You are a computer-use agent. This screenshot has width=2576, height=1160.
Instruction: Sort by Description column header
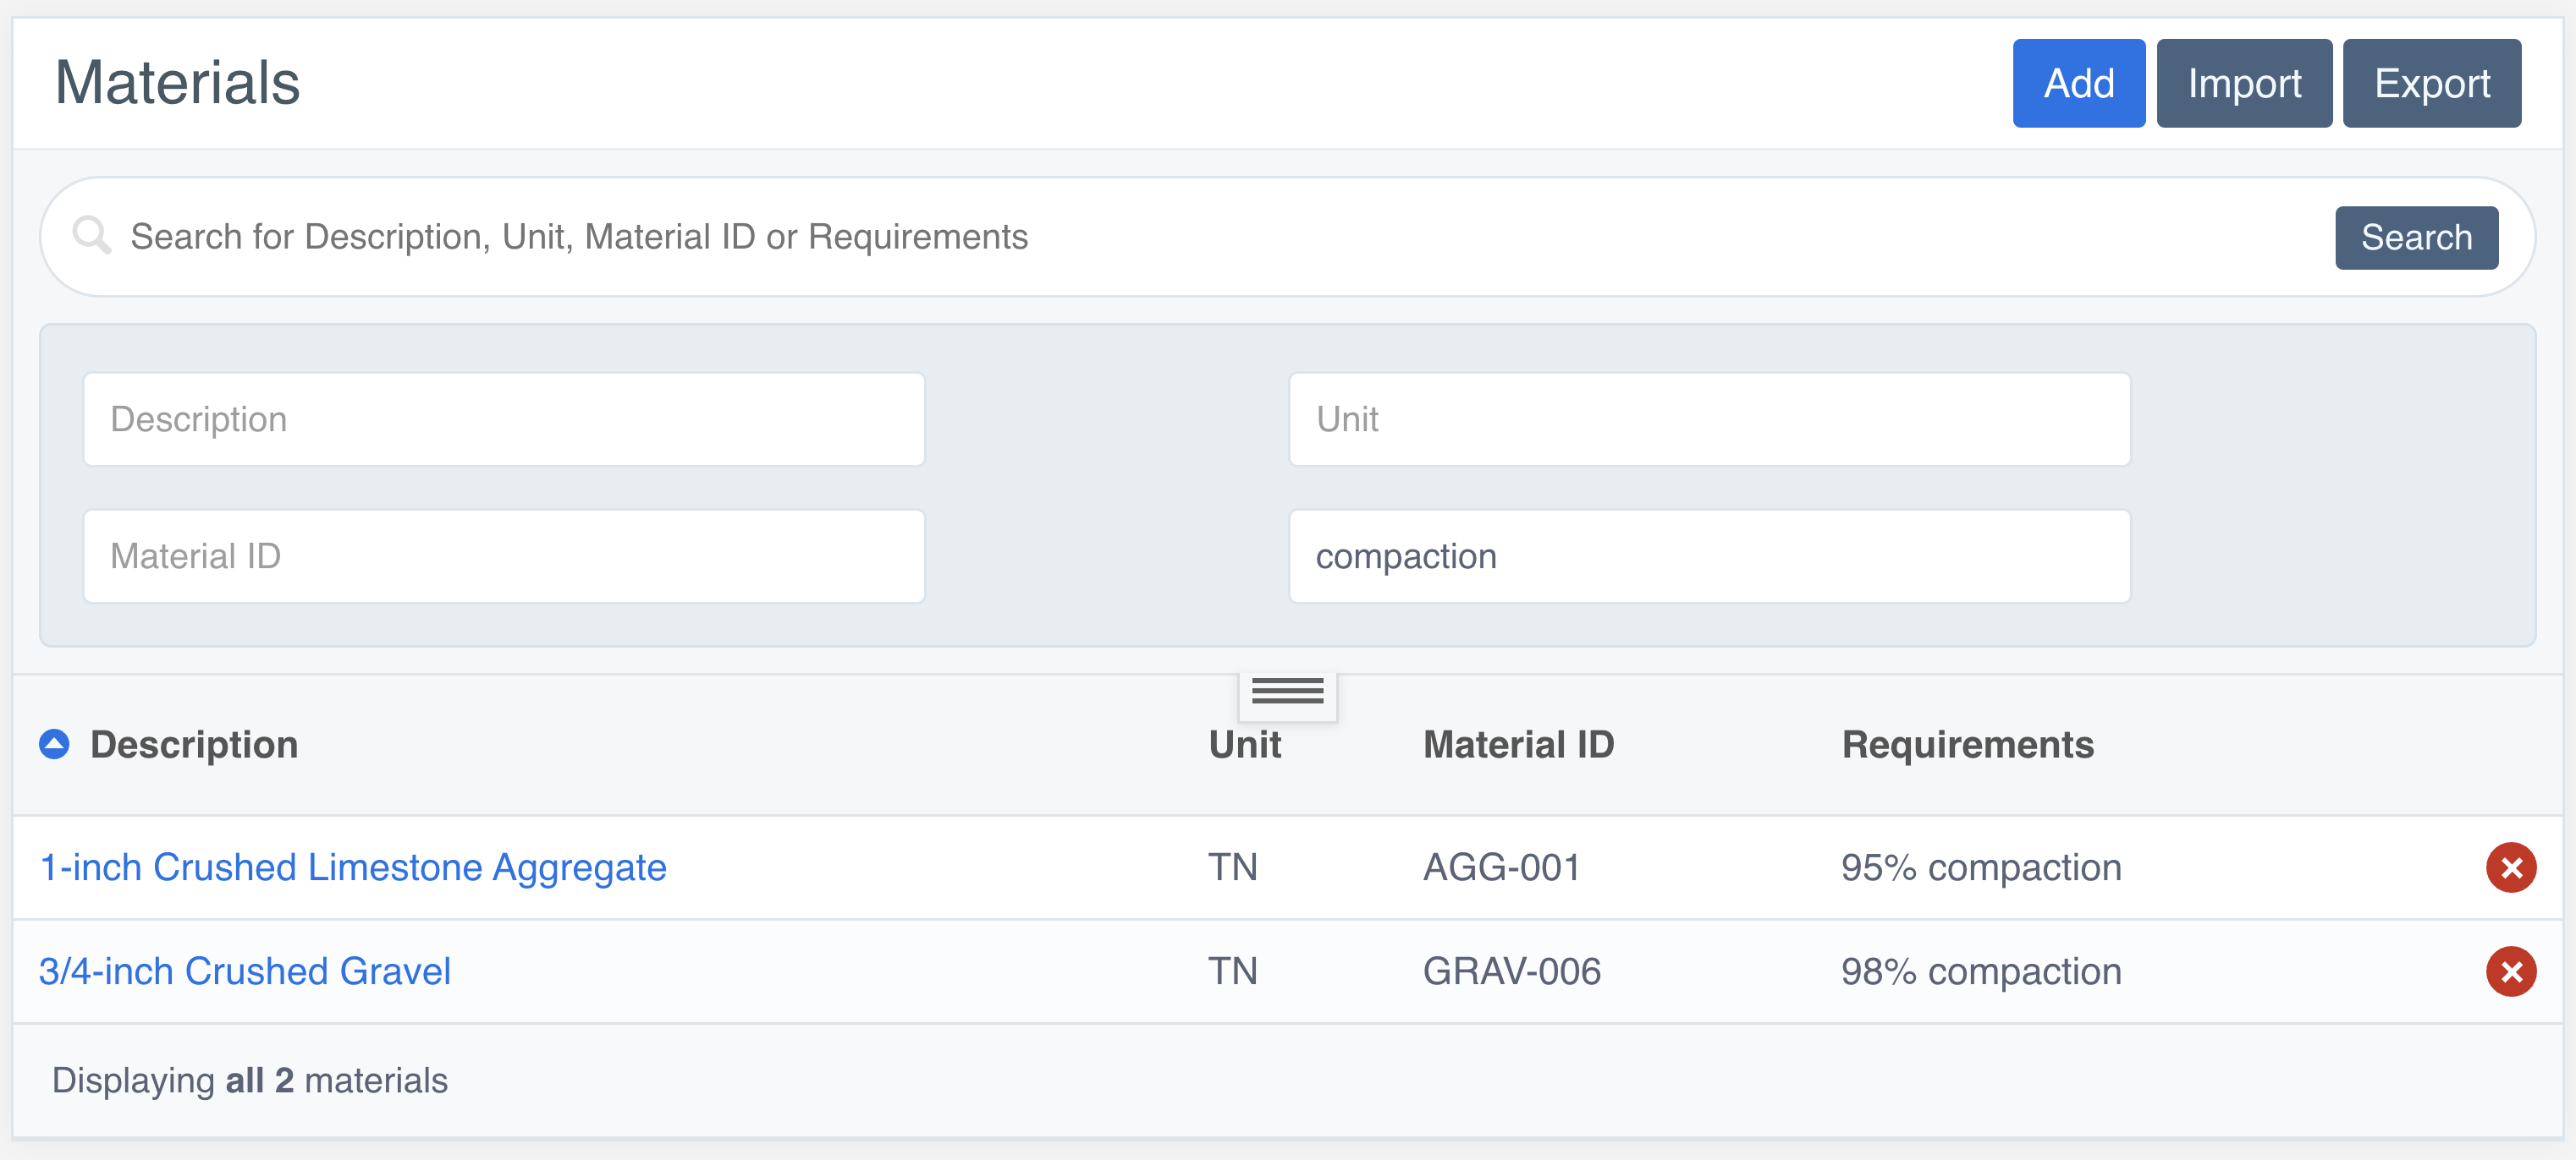(194, 744)
